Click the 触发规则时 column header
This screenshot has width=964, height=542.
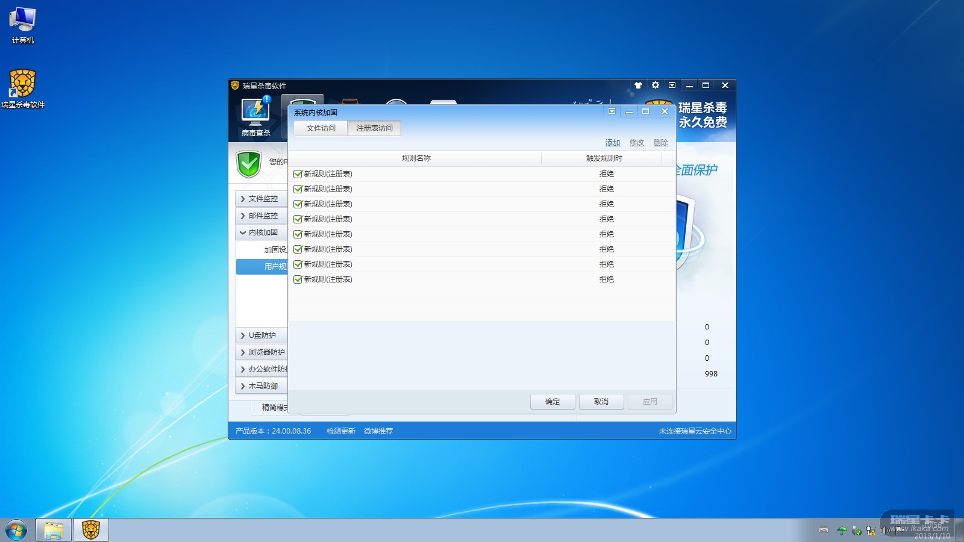pyautogui.click(x=604, y=158)
